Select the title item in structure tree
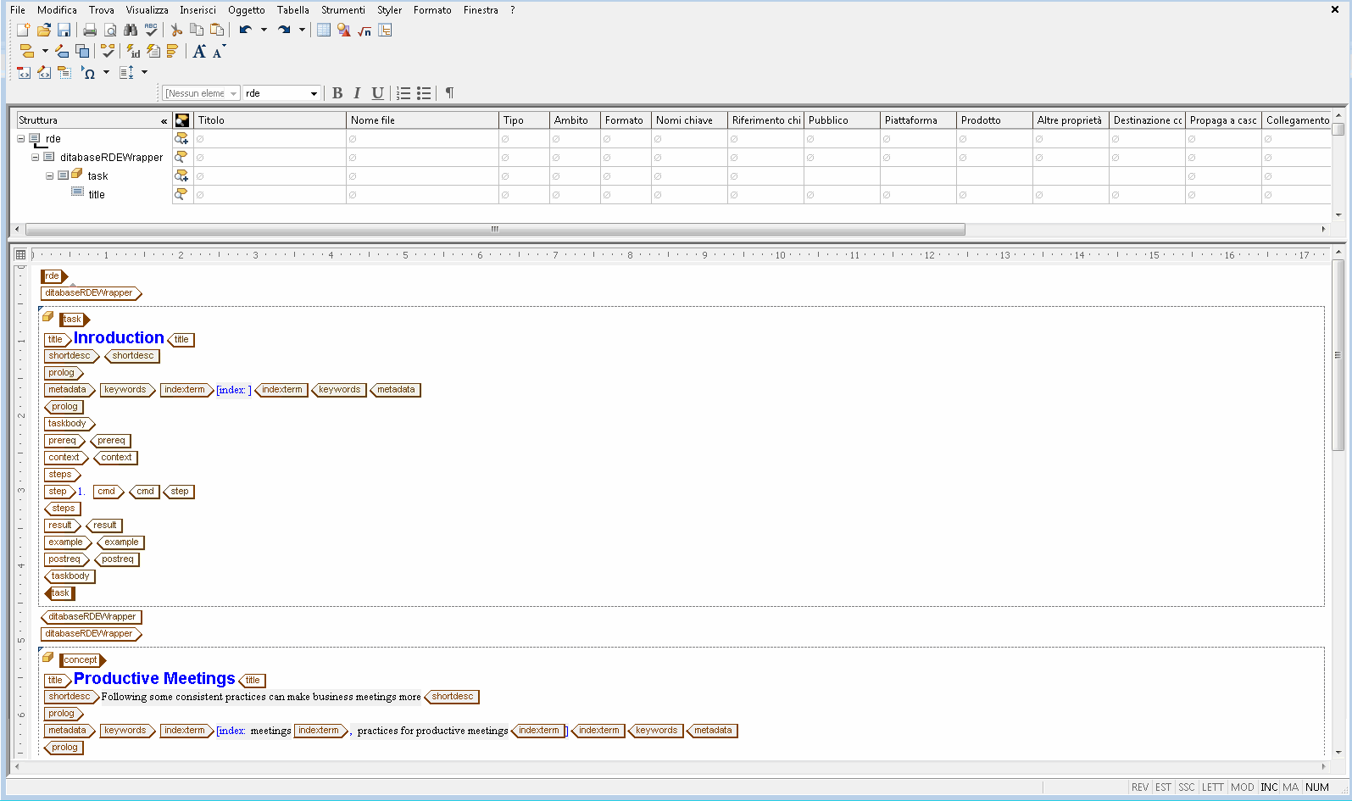 (x=97, y=195)
